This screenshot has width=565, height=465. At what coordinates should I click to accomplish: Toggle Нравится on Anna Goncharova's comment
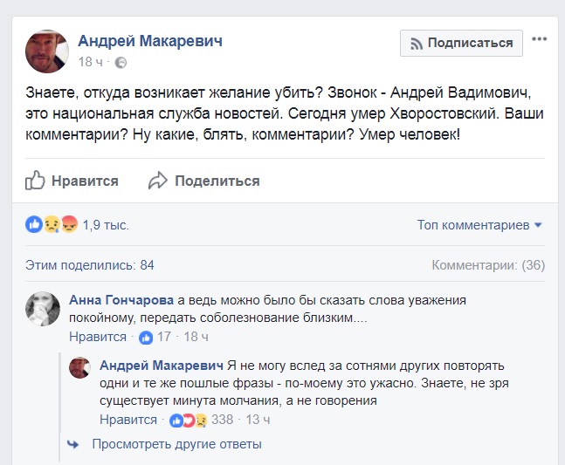98,337
